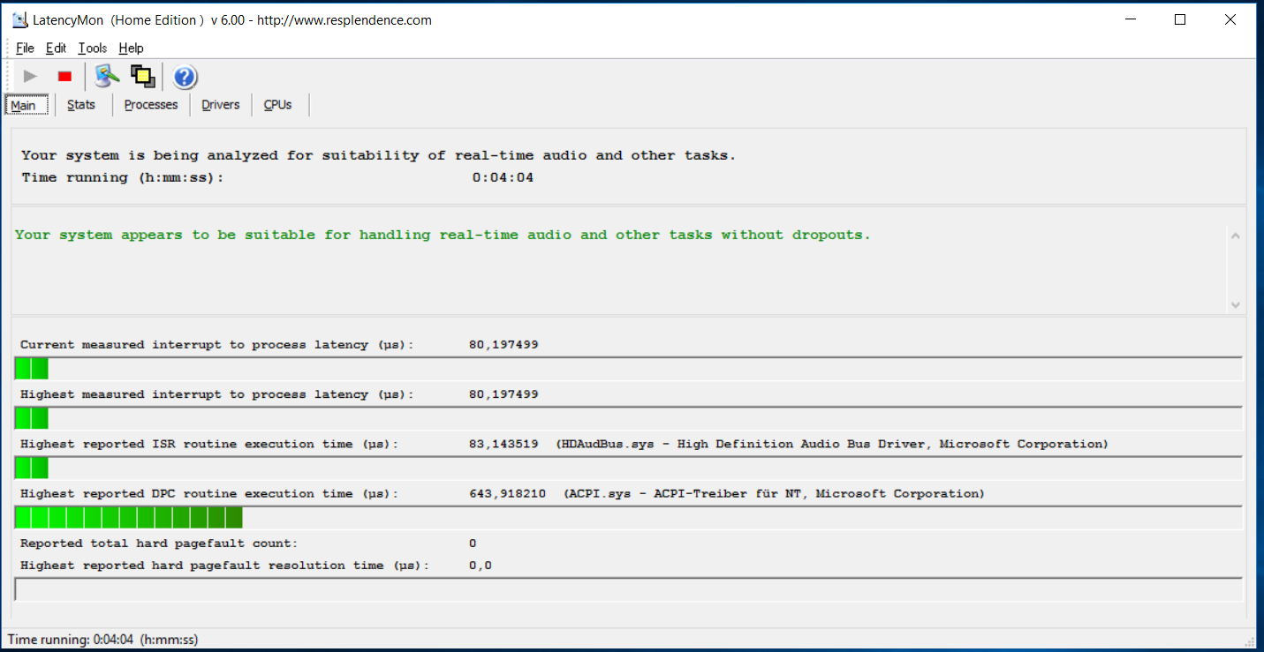
Task: Select the Main tab
Action: pyautogui.click(x=24, y=105)
